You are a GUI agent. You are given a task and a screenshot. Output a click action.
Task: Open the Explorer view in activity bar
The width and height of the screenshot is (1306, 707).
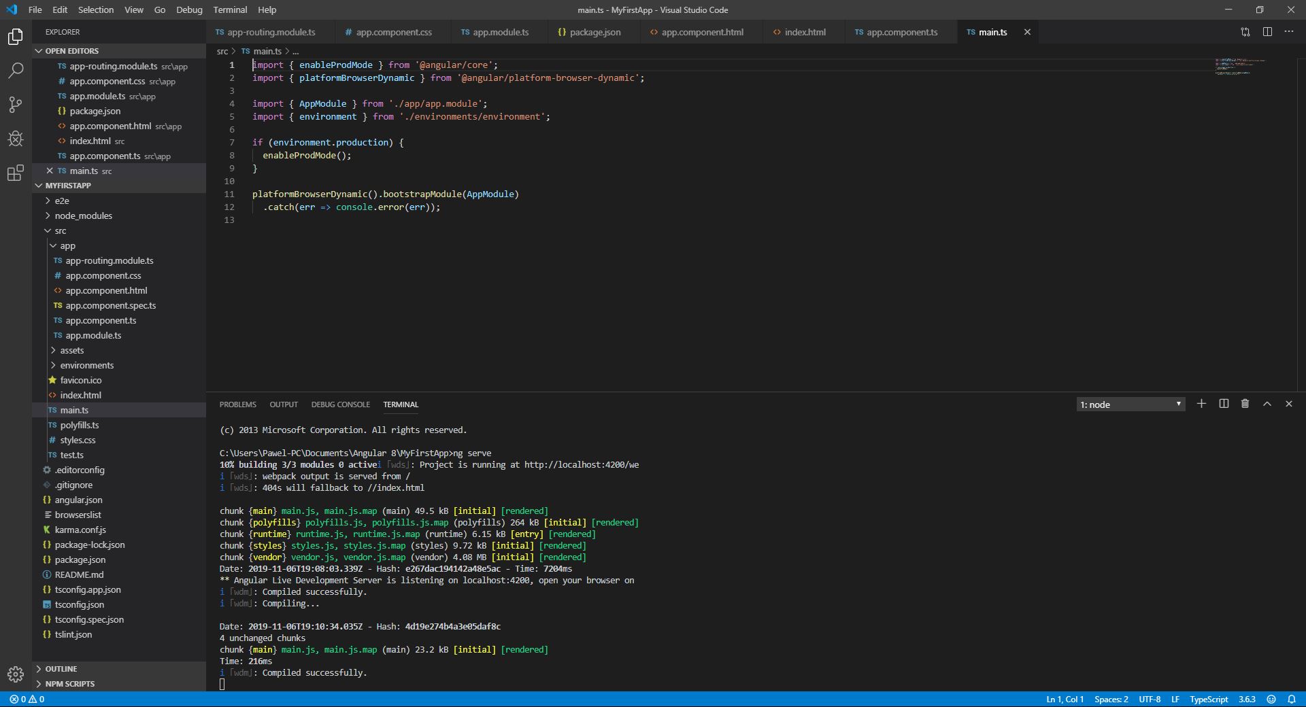(x=16, y=36)
